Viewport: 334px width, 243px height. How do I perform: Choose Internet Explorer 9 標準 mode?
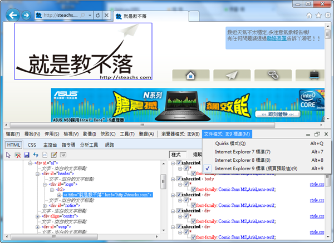tap(267, 168)
